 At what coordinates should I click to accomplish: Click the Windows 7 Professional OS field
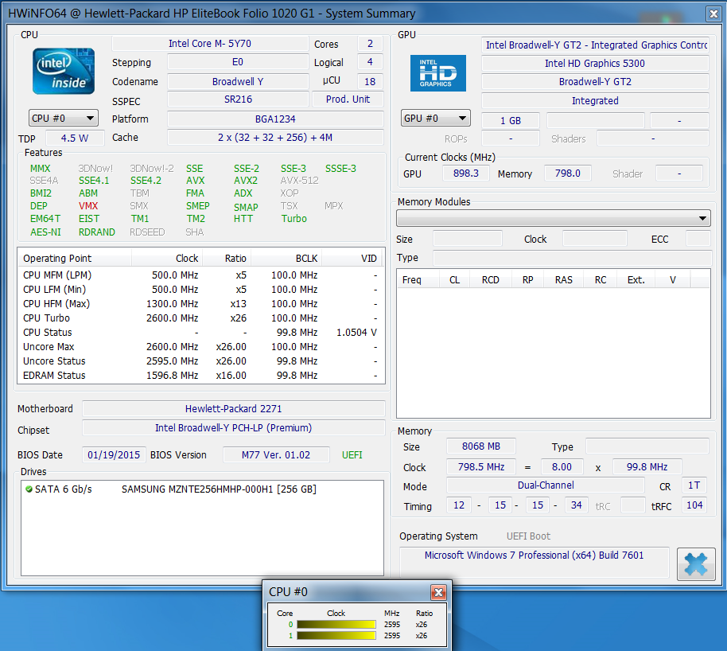click(535, 562)
